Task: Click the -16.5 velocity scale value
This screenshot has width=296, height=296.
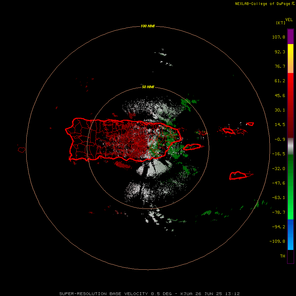Action: [x=279, y=154]
